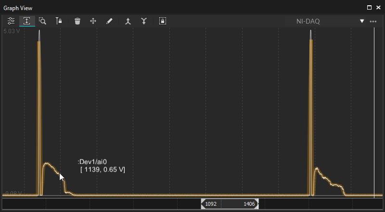Choose the pencil annotation tool
The height and width of the screenshot is (212, 385).
109,21
